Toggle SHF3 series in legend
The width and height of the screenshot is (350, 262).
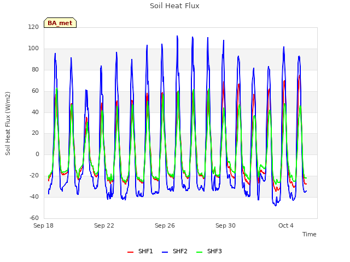tap(209, 251)
